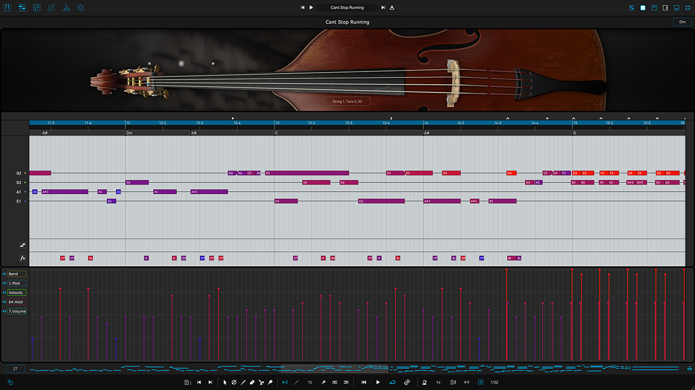Screen dimensions: 695x390
Task: Select the eraser tool
Action: click(x=252, y=382)
